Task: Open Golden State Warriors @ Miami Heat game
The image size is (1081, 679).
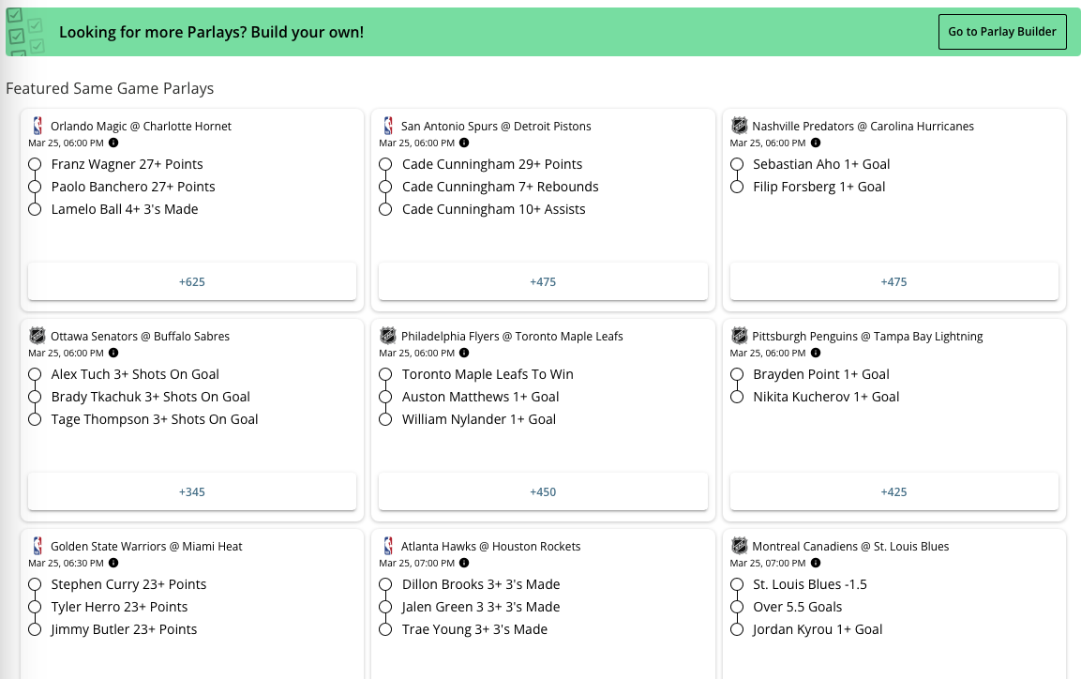Action: point(146,547)
